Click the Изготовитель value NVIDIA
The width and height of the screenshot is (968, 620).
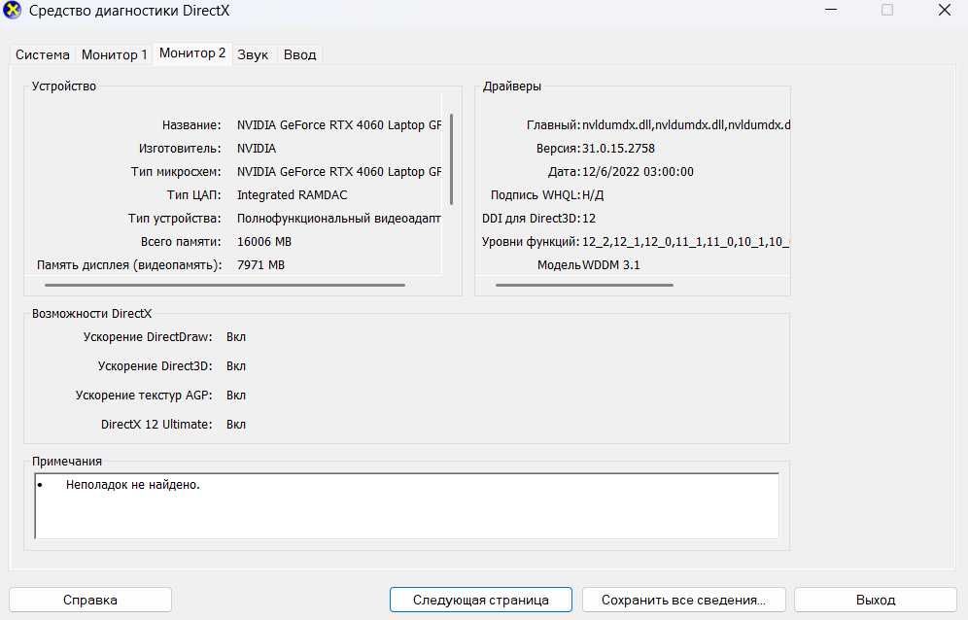point(257,149)
